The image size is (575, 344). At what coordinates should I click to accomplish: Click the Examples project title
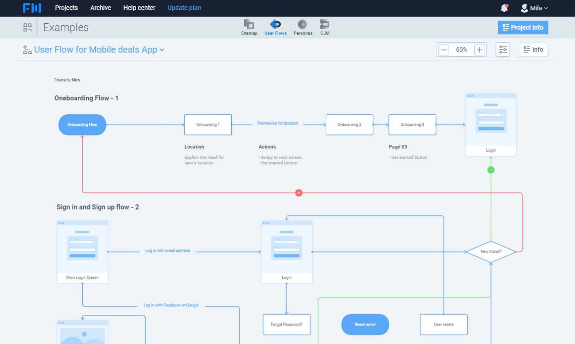point(66,27)
